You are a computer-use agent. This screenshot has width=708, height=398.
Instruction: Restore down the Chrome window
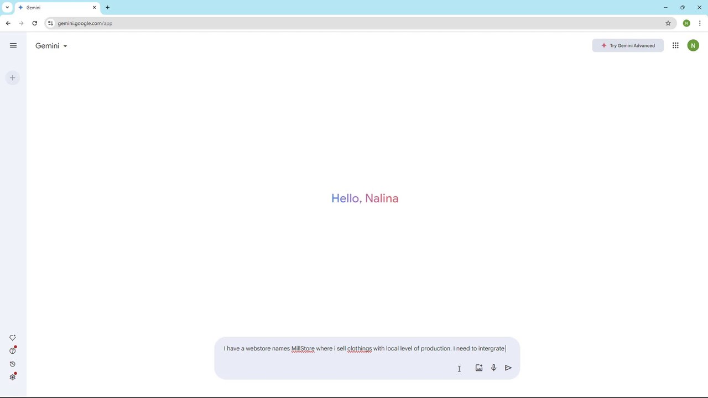[x=683, y=8]
